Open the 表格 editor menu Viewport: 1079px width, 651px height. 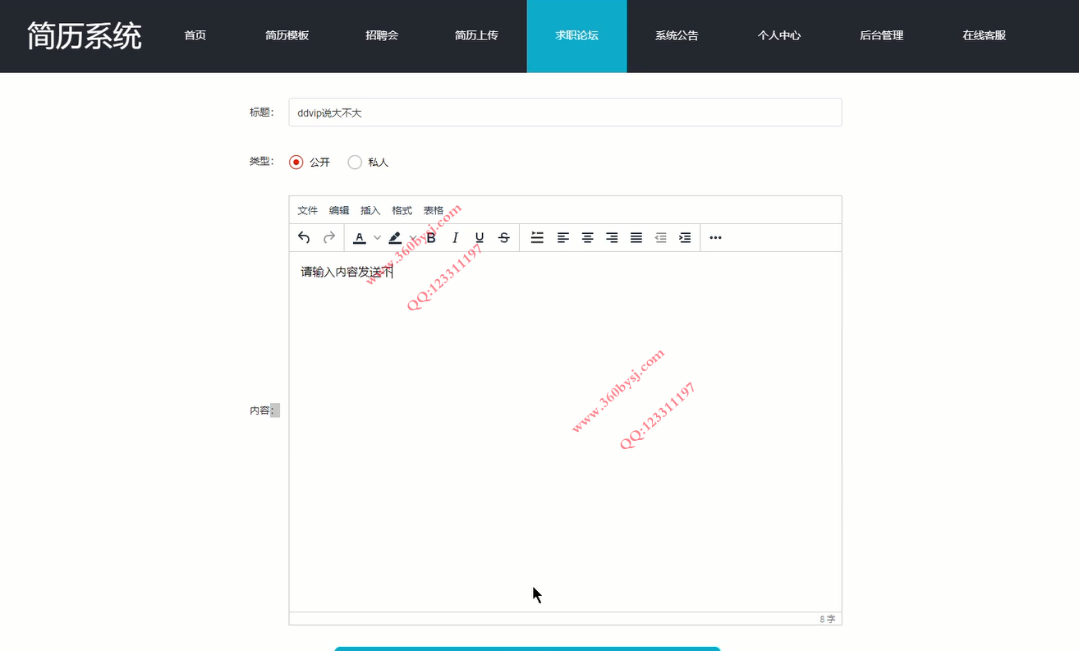(433, 210)
